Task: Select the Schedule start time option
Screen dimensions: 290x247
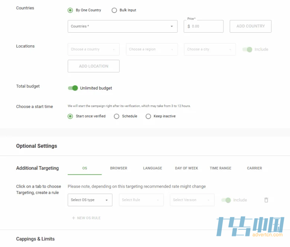Action: (117, 116)
